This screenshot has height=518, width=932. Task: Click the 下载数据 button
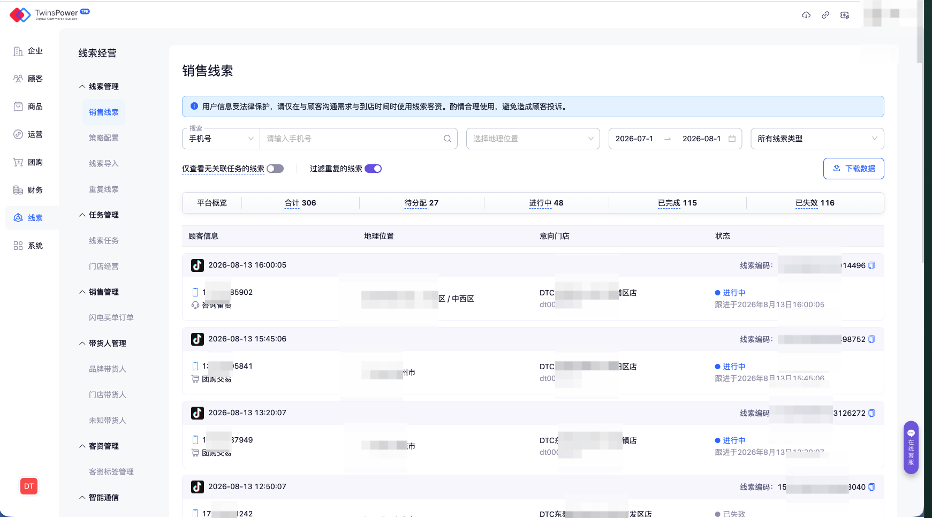(854, 169)
